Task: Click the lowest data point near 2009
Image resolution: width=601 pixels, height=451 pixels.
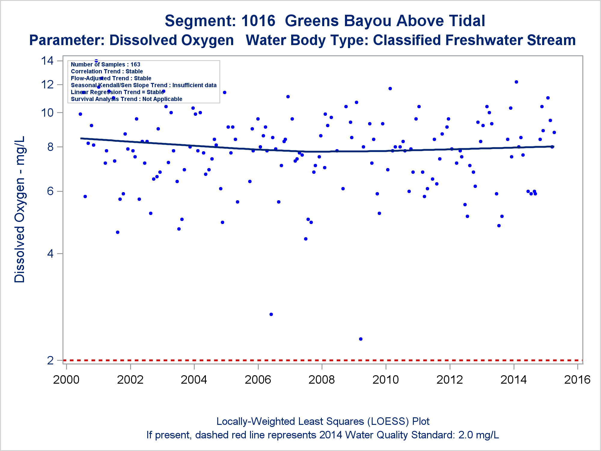Action: coord(361,339)
